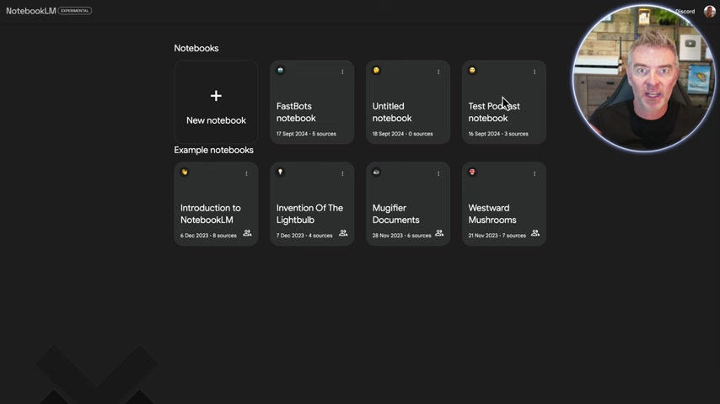
Task: Open Introduction to NotebookLM title
Action: (x=210, y=214)
